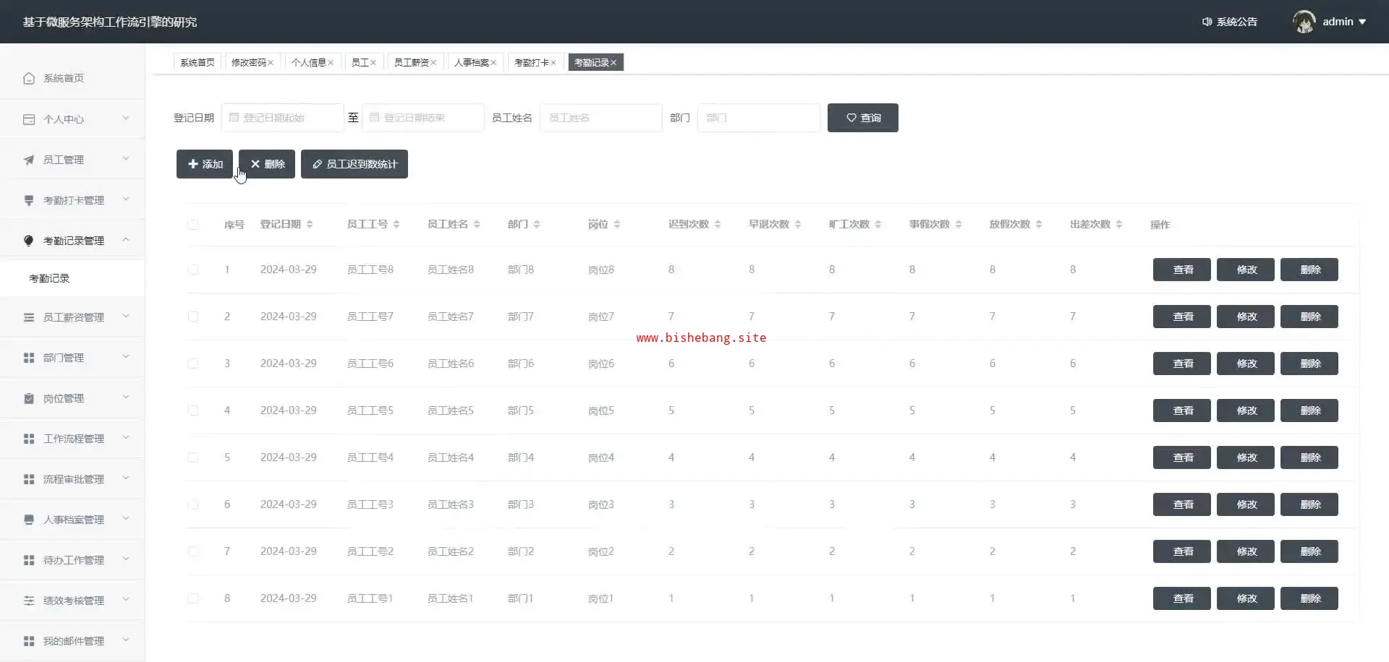Expand the 员工薪资管理 sidebar menu

[73, 317]
